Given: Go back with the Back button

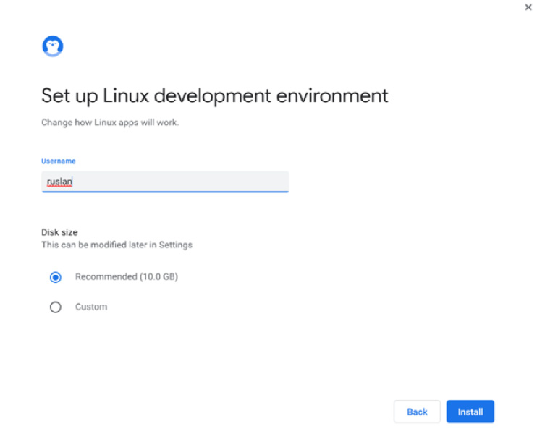Looking at the screenshot, I should point(417,412).
